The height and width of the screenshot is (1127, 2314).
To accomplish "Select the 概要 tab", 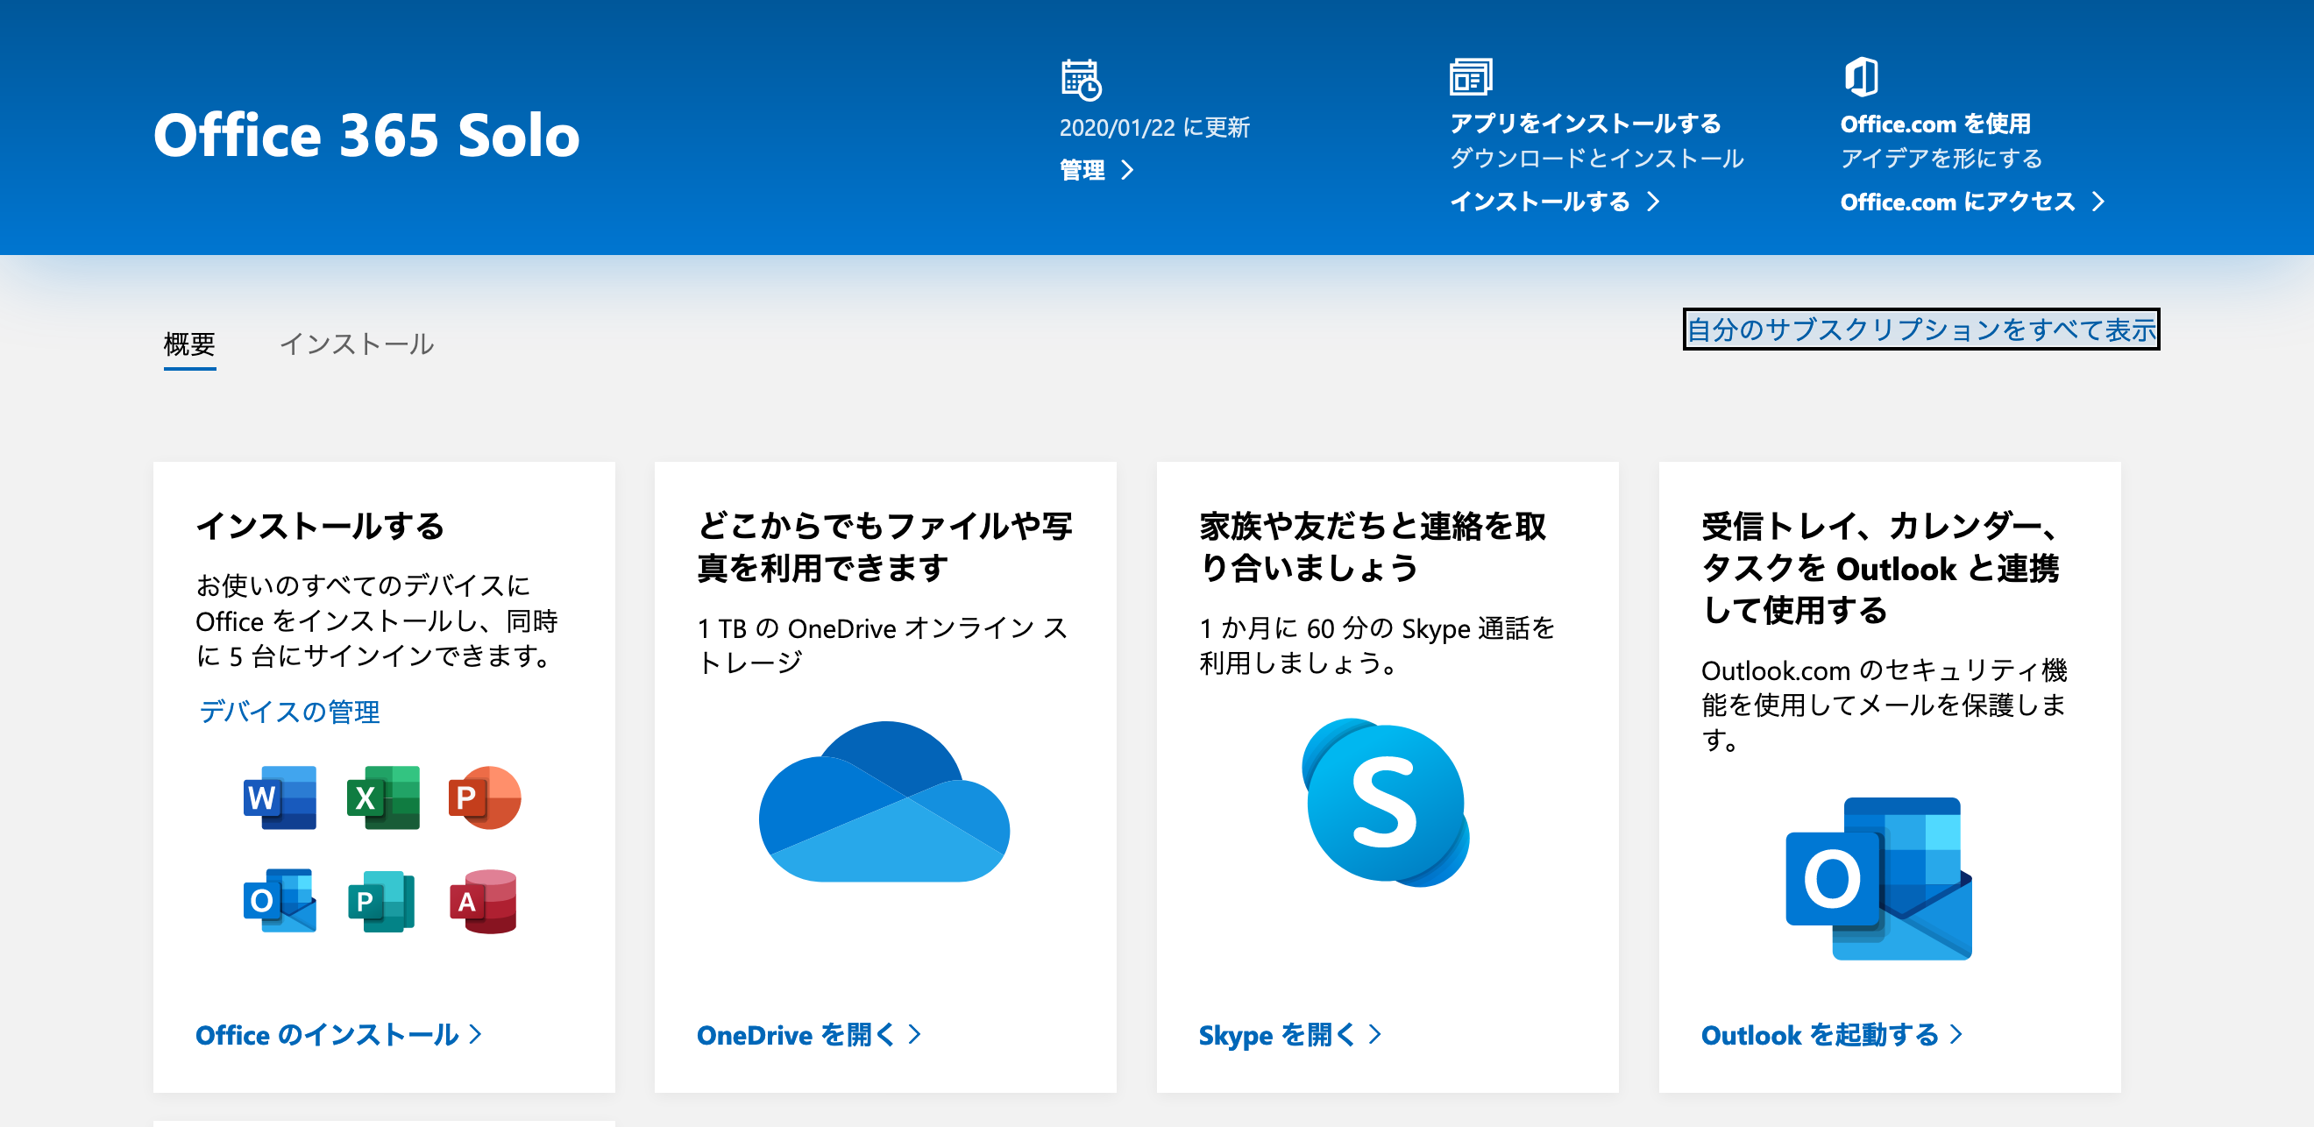I will coord(189,344).
